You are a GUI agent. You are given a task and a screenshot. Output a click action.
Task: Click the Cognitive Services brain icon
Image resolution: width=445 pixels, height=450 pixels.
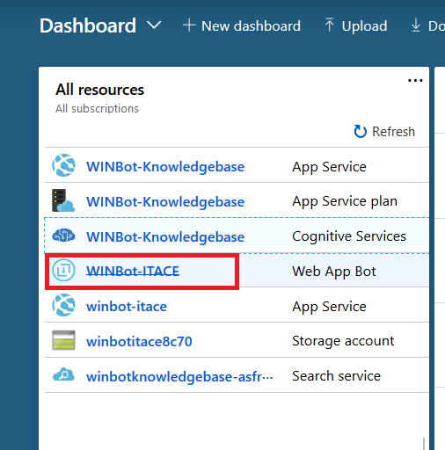[x=63, y=236]
